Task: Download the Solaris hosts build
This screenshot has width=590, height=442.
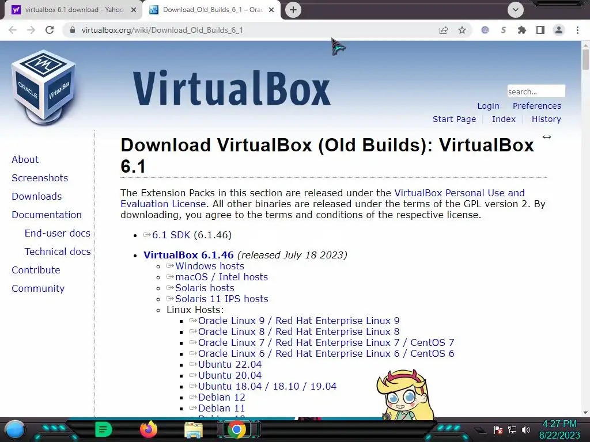Action: coord(205,288)
